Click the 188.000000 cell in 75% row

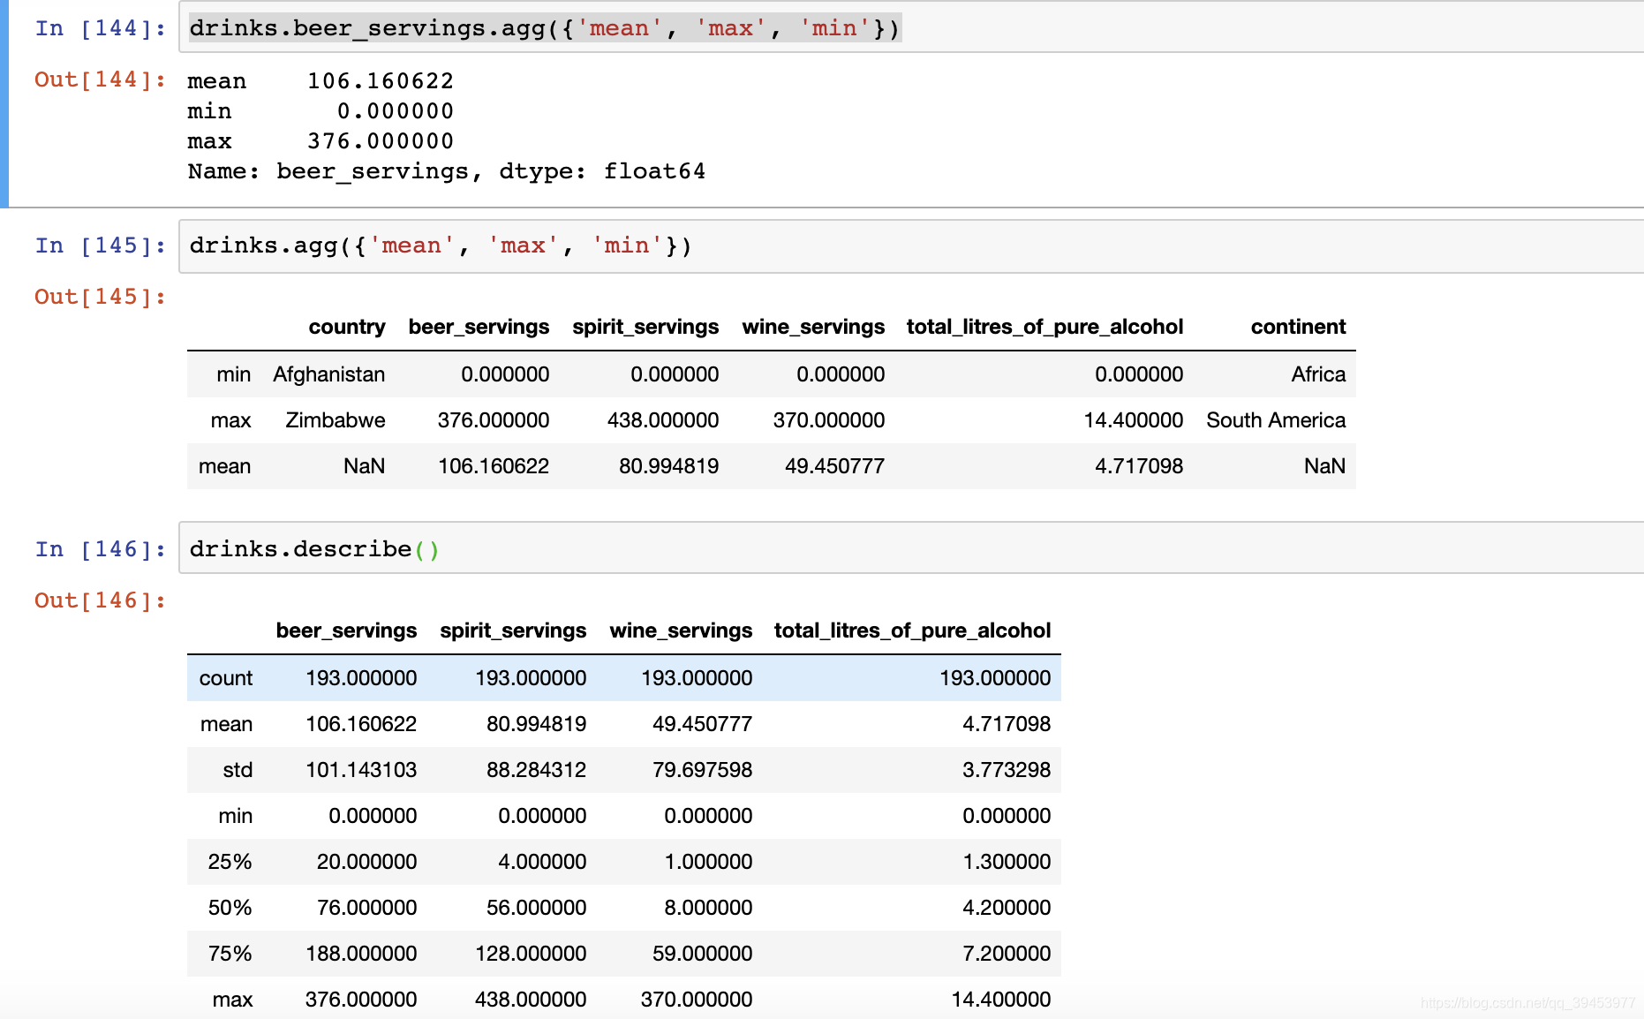(361, 954)
